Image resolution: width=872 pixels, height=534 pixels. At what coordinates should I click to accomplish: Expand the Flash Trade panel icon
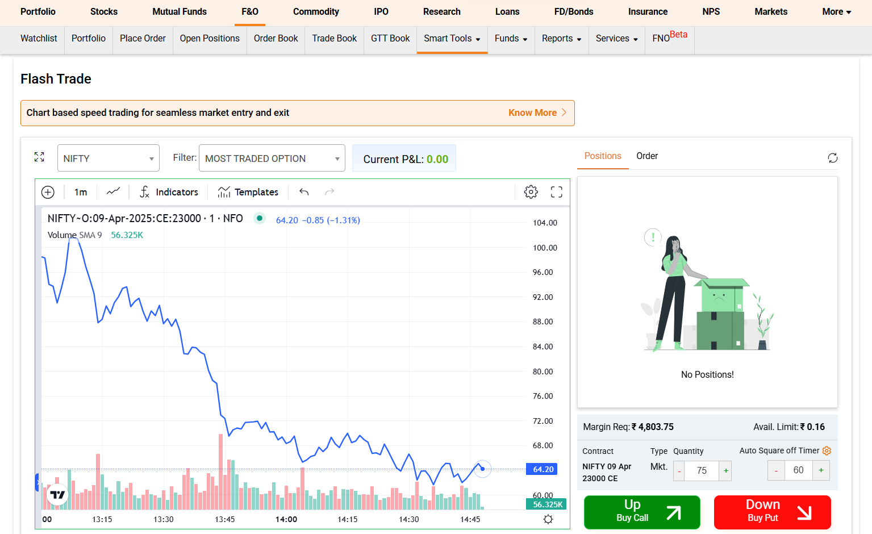(x=39, y=157)
